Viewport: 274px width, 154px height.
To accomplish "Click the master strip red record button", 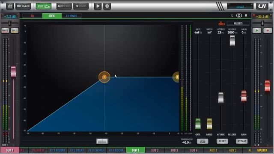I will click(x=268, y=30).
